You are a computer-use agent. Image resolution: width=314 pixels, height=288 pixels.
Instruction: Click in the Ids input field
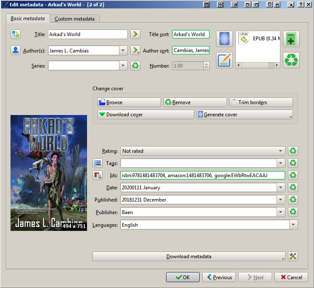click(203, 175)
